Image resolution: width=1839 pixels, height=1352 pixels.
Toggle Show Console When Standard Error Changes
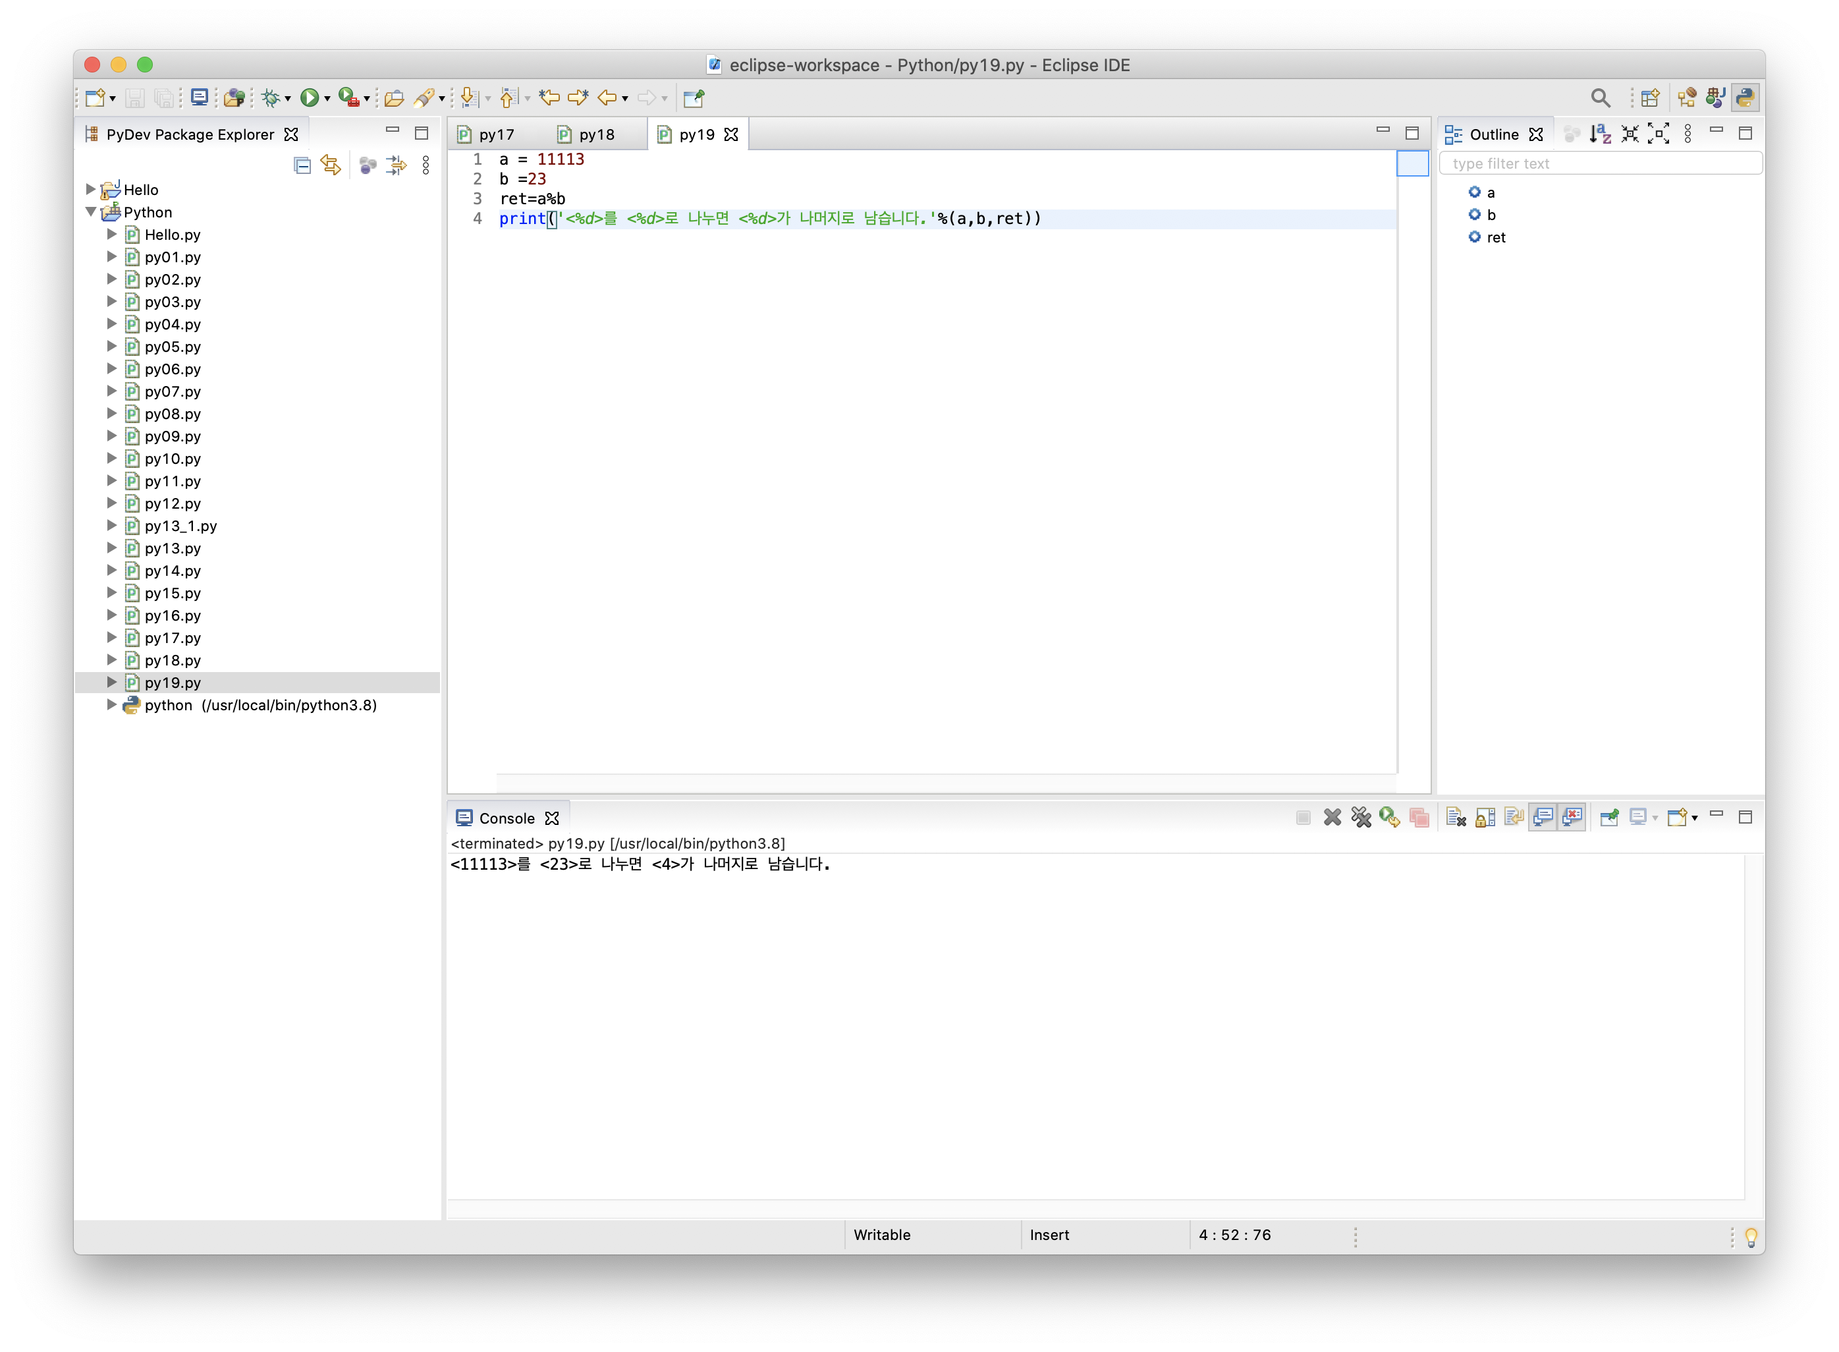click(x=1573, y=818)
